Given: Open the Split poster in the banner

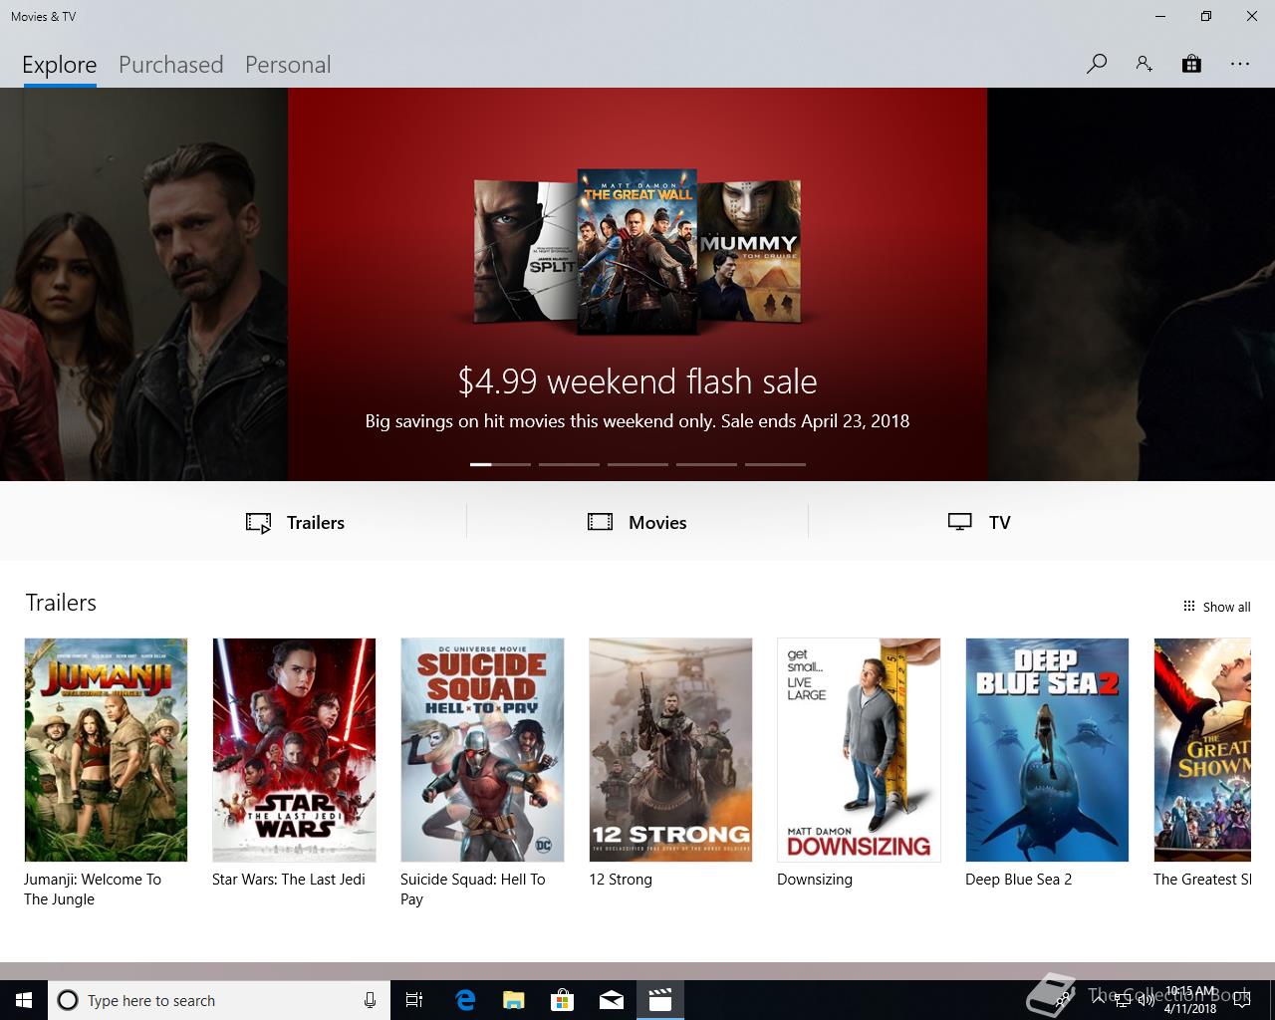Looking at the screenshot, I should 525,251.
